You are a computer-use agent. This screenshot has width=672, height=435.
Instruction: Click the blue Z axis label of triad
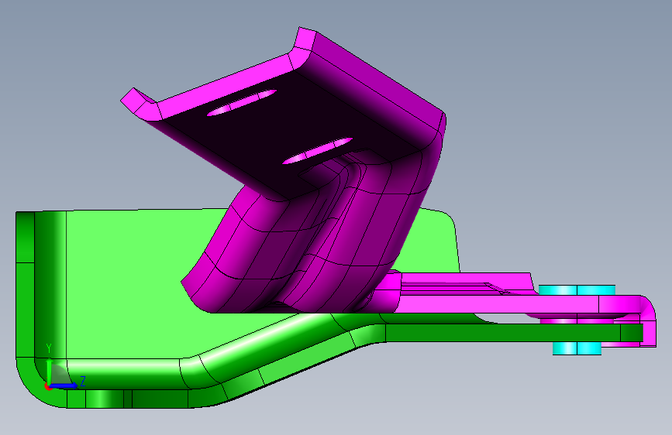[83, 381]
